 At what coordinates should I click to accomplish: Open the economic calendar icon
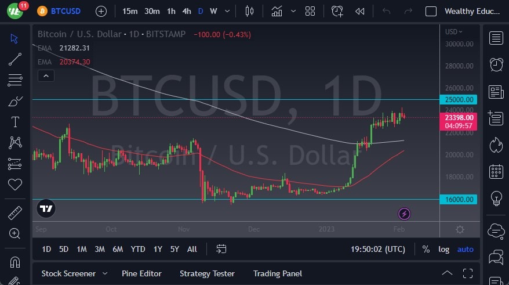point(496,171)
